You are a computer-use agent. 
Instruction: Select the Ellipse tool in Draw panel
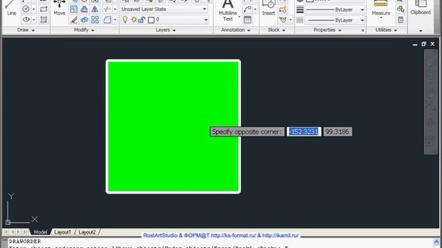(26, 20)
